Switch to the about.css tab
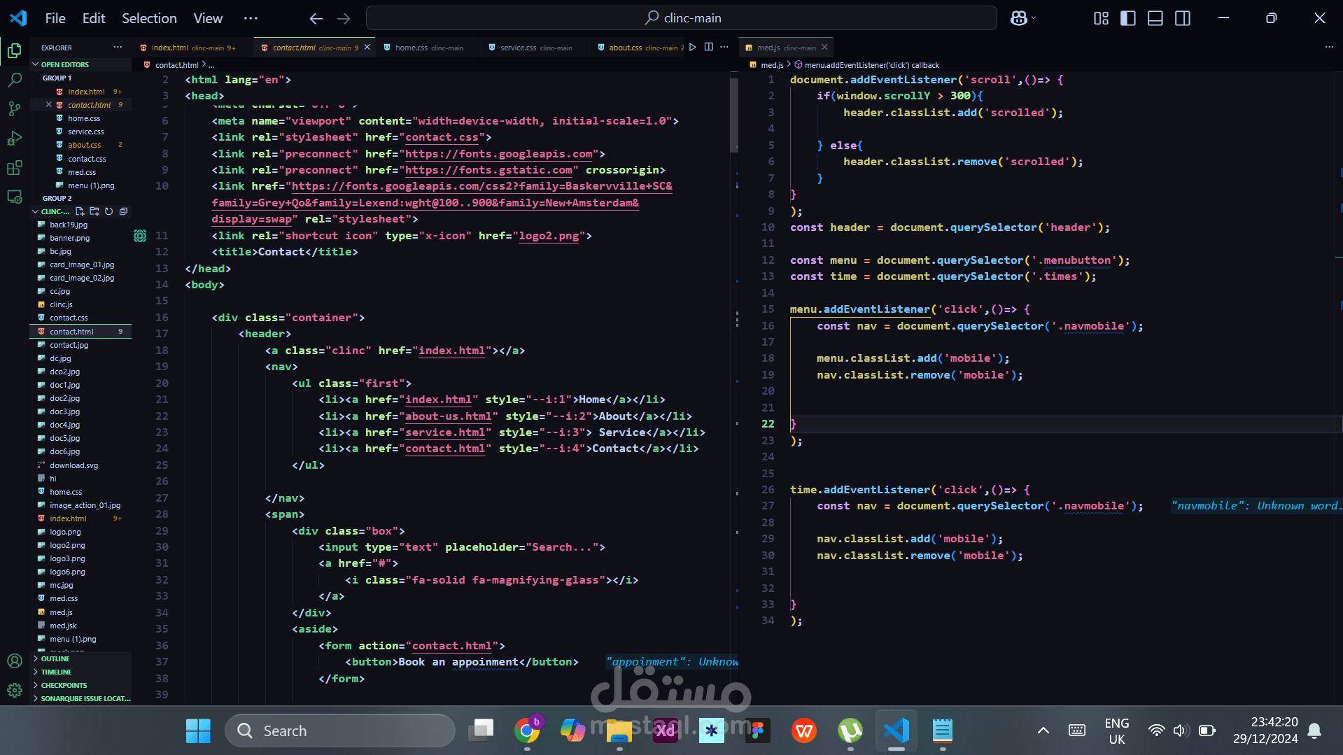1343x755 pixels. pyautogui.click(x=639, y=48)
